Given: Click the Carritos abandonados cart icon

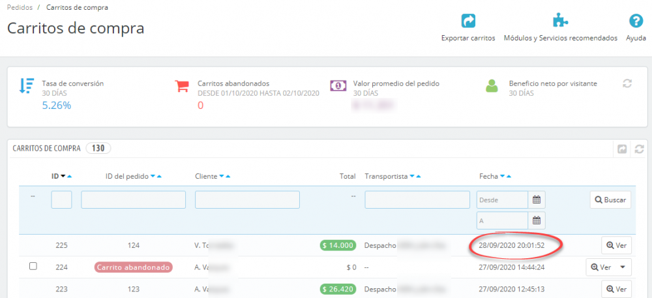Looking at the screenshot, I should pyautogui.click(x=182, y=85).
